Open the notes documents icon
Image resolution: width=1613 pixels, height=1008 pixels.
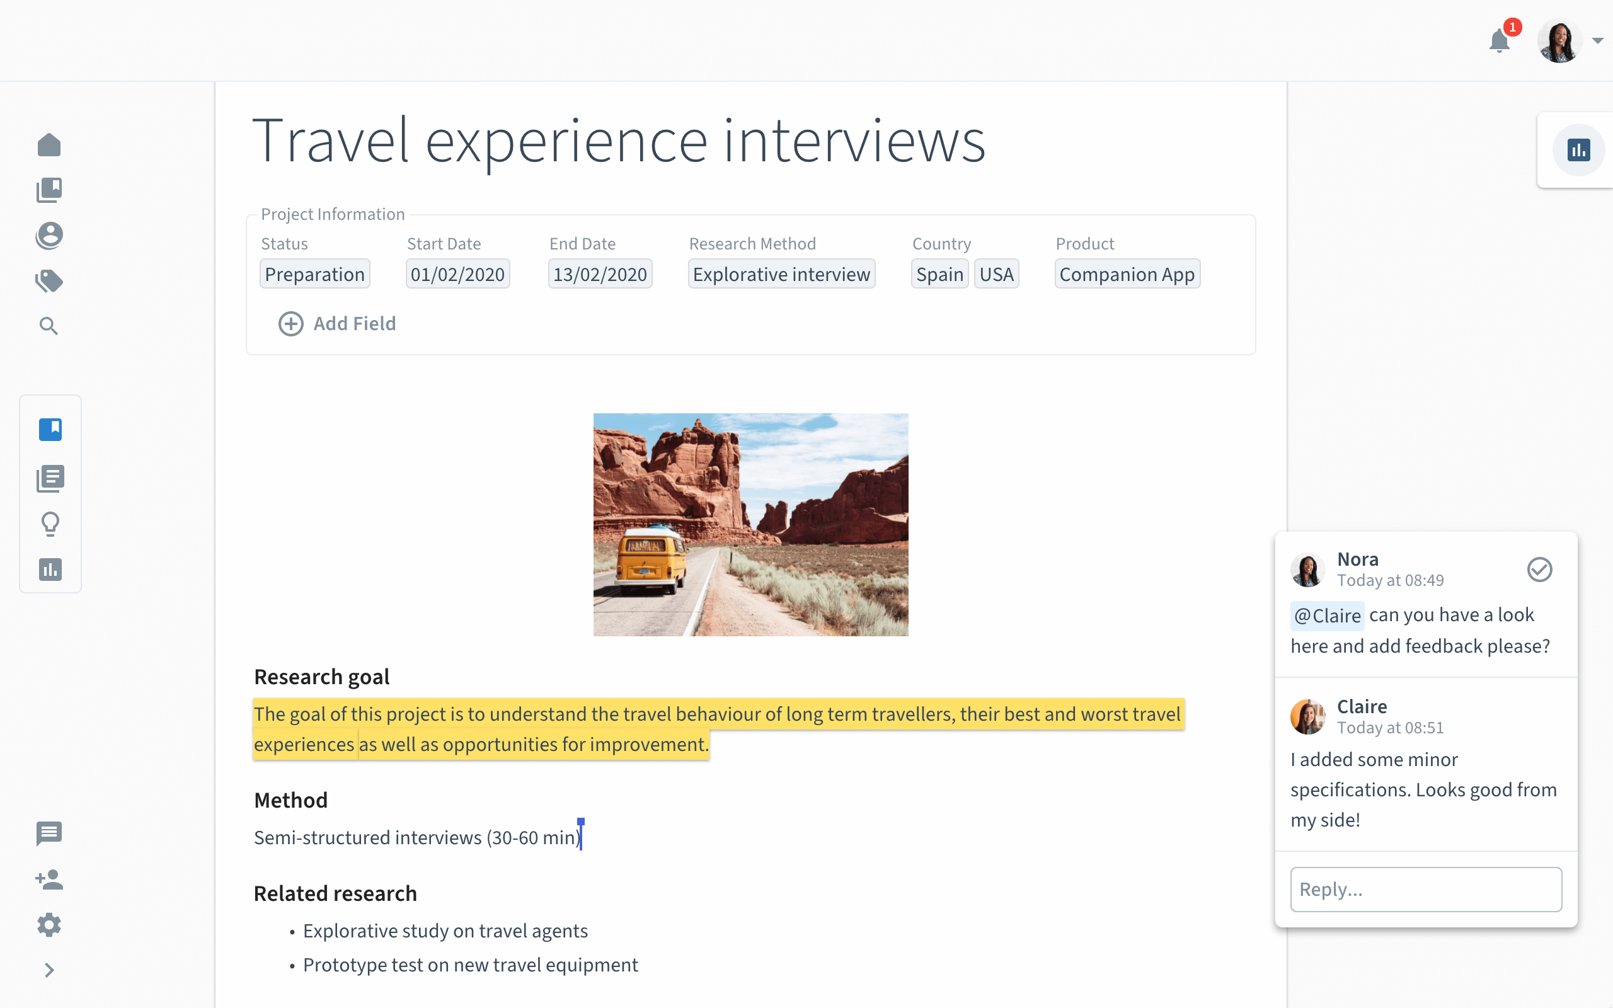[x=50, y=479]
